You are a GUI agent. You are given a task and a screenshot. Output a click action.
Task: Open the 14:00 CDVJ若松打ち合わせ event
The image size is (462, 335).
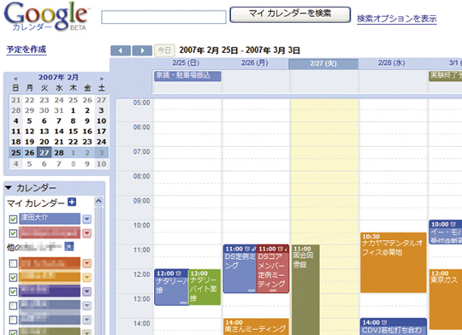pyautogui.click(x=394, y=326)
